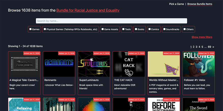Enable the Games filter checkbox
Screen dimensions: 223x111
31,29
